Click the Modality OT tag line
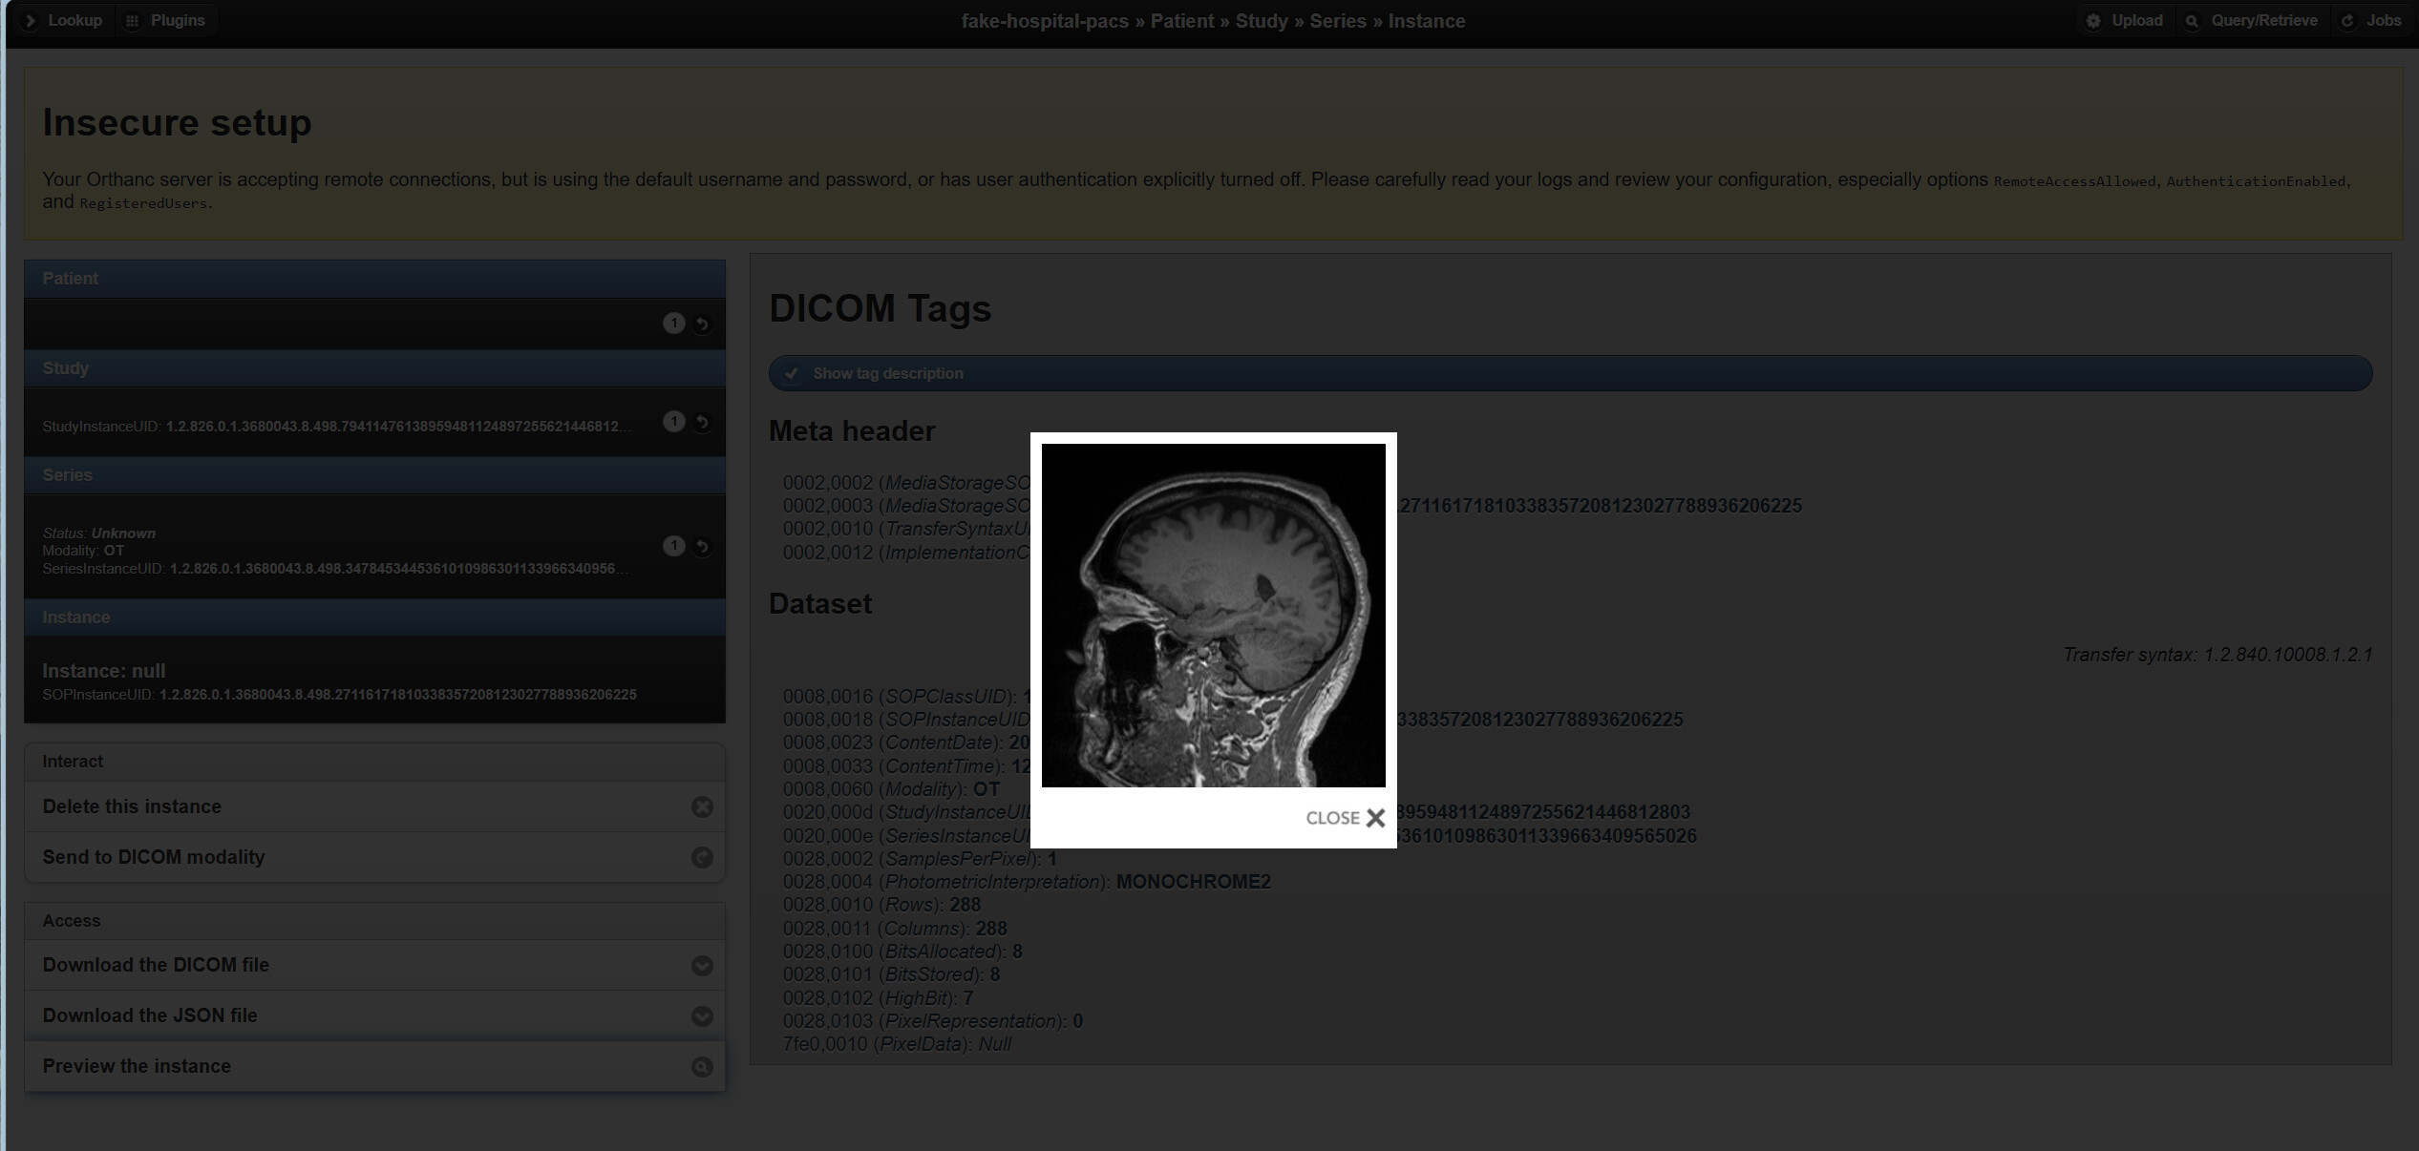Screen dimensions: 2419x1151 (891, 789)
